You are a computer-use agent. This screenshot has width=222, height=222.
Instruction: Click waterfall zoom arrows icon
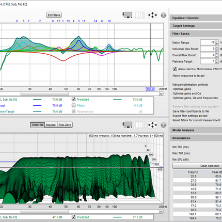[x=152, y=125]
